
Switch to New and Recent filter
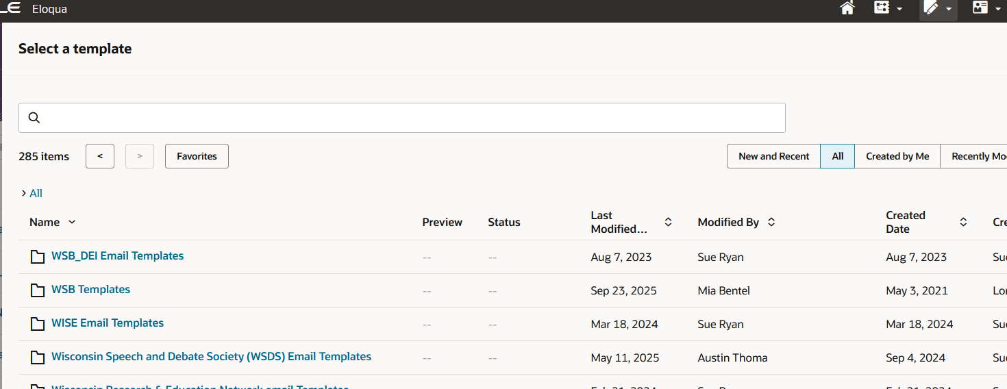773,156
